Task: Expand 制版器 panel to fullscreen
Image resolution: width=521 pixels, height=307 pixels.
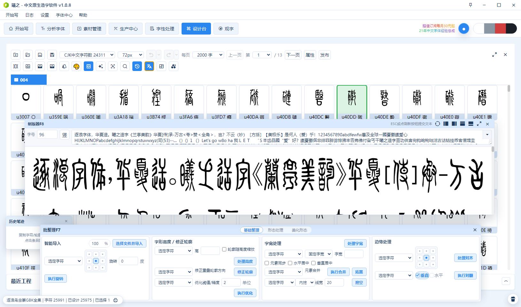Action: pyautogui.click(x=479, y=124)
